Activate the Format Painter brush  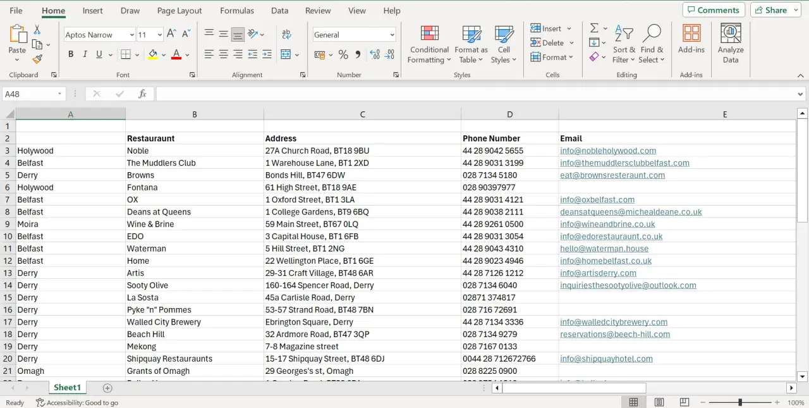tap(37, 59)
